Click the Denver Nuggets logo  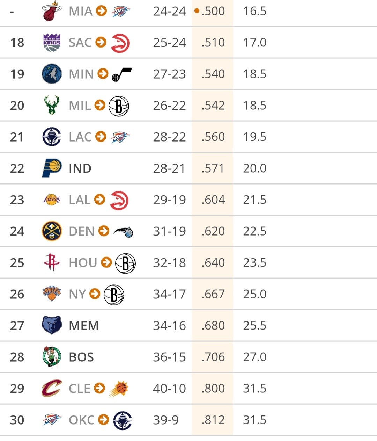[x=52, y=231]
